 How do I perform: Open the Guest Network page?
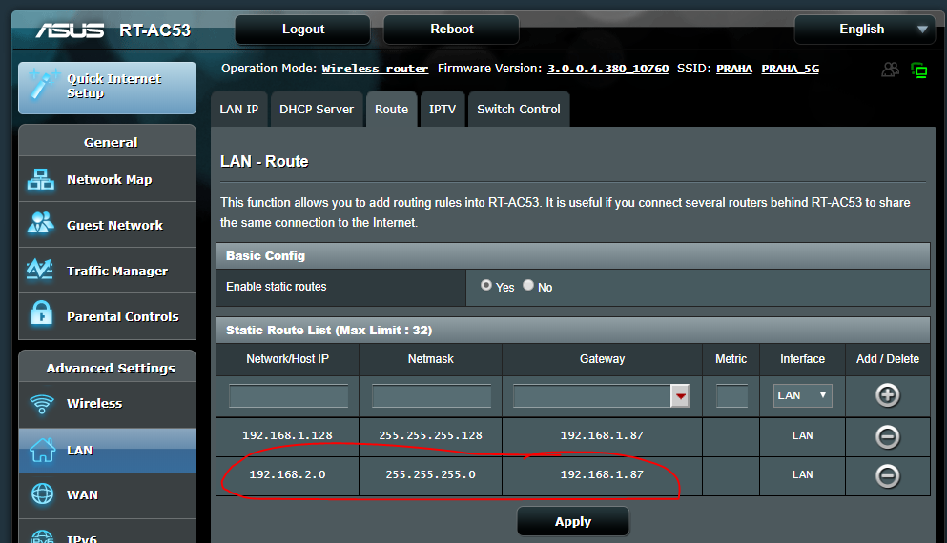[x=107, y=225]
